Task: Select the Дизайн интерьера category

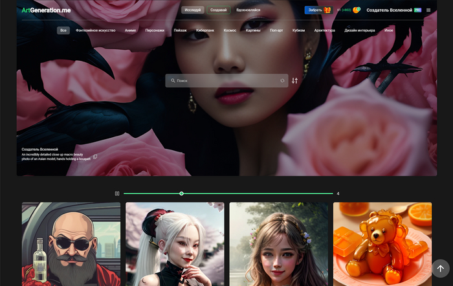Action: click(360, 30)
